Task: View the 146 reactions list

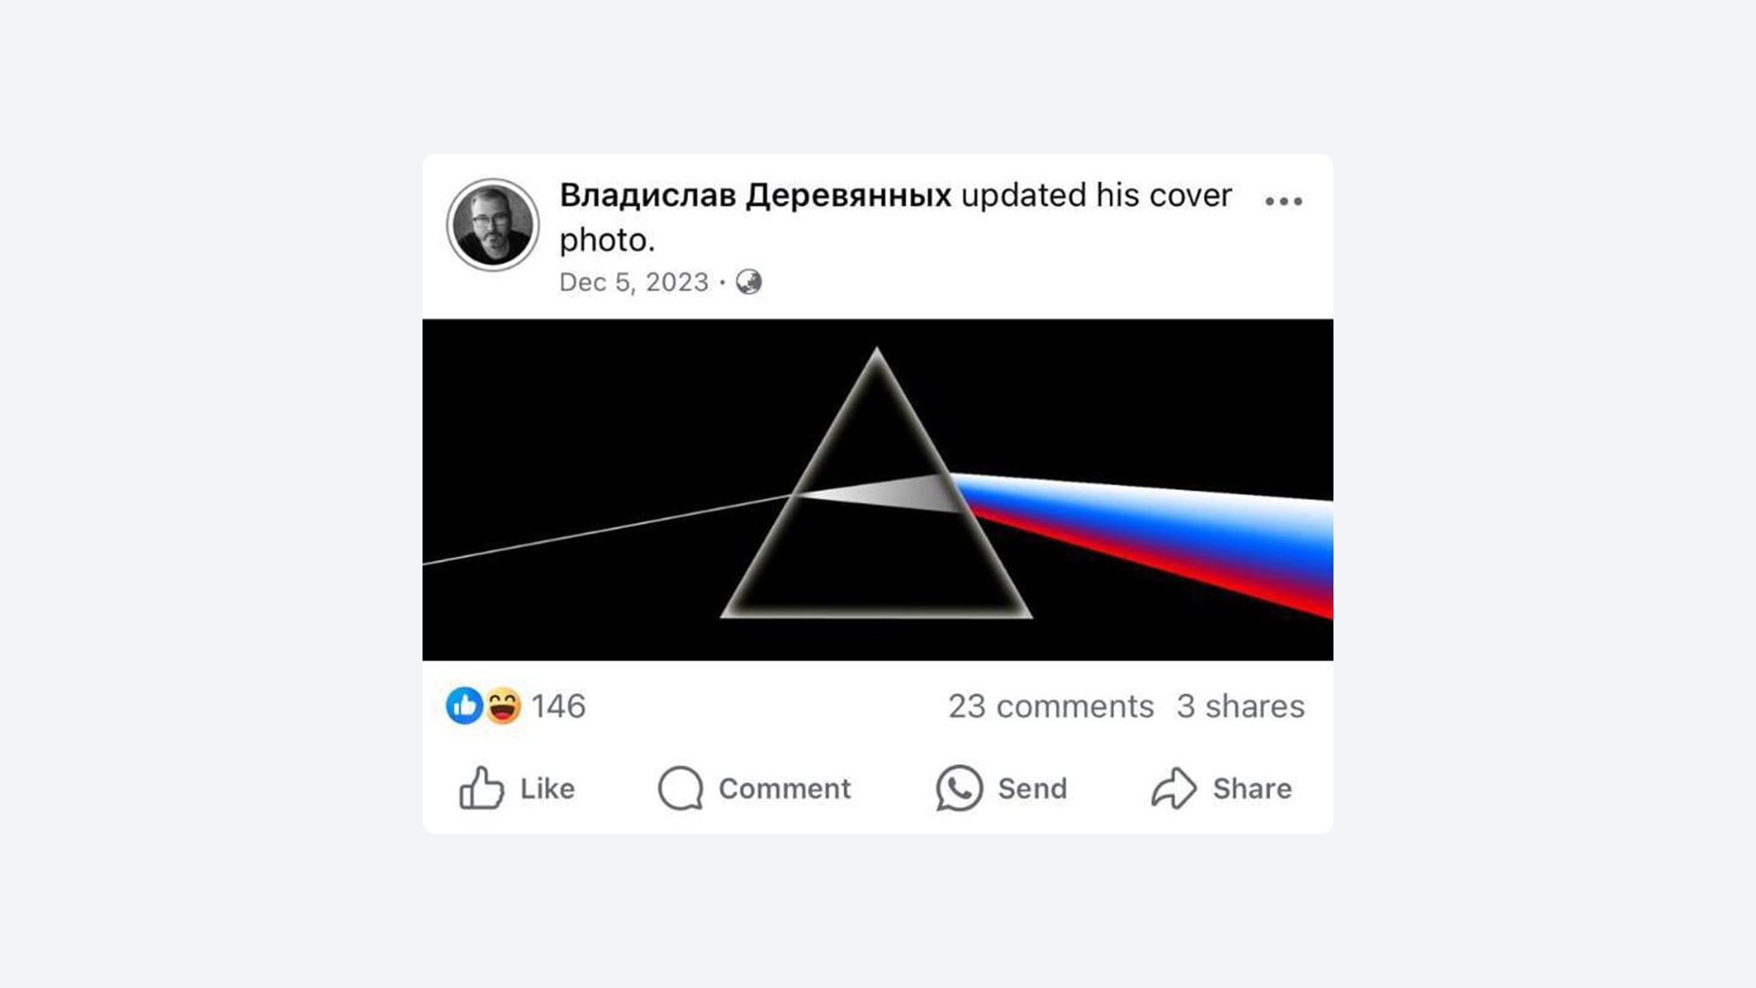Action: tap(558, 706)
